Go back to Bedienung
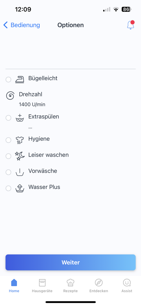This screenshot has width=141, height=306. click(22, 25)
